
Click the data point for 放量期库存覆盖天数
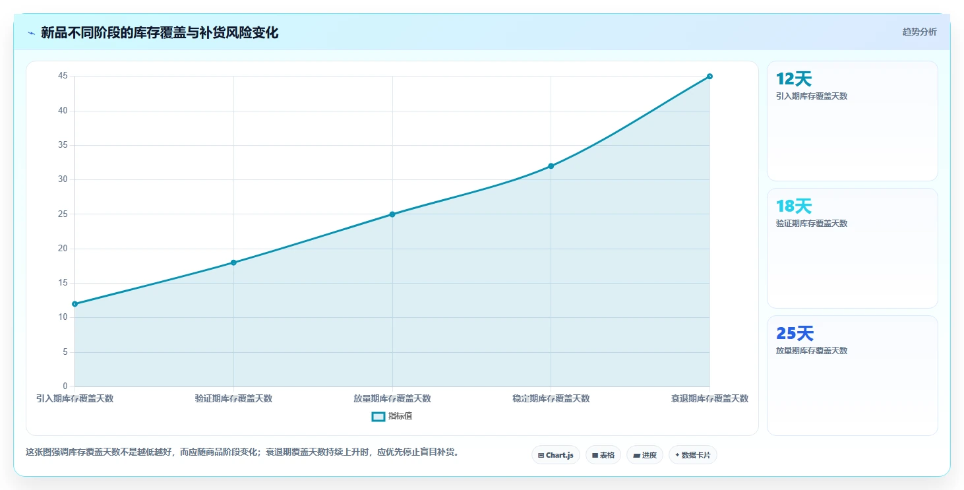(x=392, y=214)
